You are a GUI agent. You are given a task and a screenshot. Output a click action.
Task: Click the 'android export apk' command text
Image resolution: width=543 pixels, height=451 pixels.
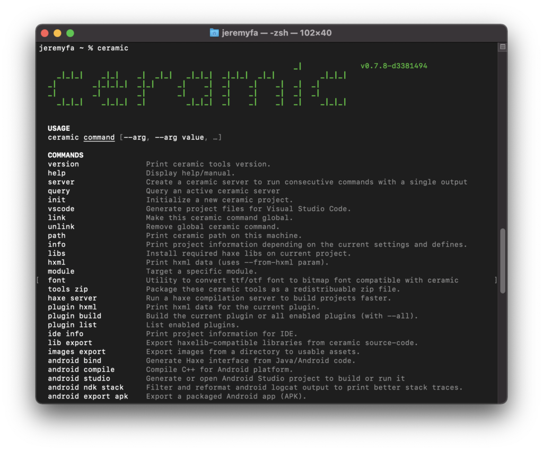click(x=88, y=396)
